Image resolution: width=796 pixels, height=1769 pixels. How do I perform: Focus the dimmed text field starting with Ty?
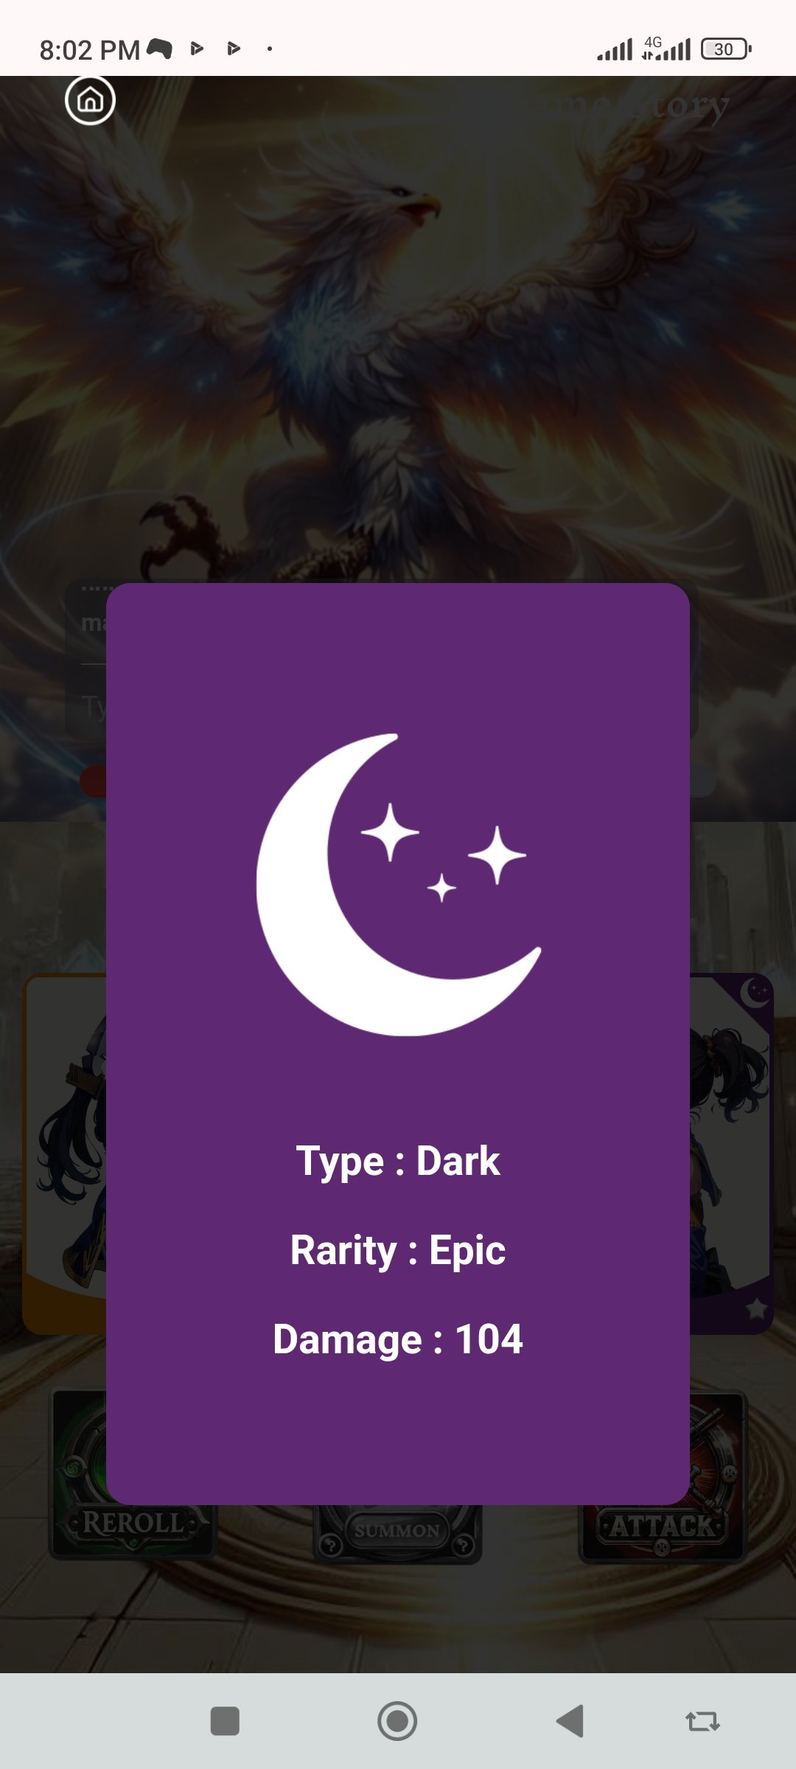(86, 708)
